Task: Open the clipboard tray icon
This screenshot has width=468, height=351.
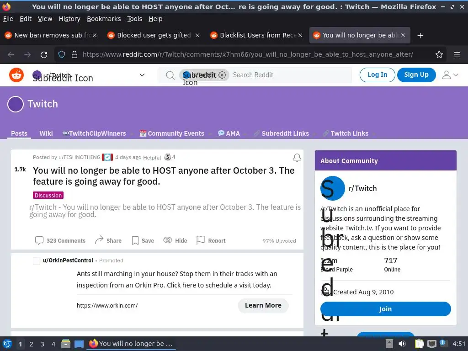Action: pyautogui.click(x=420, y=344)
